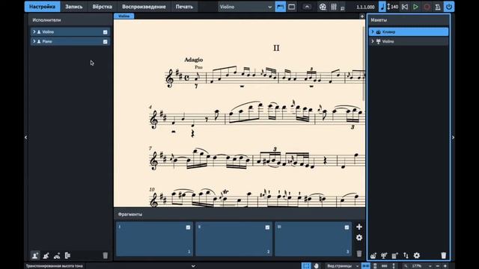Expand the Piano player row

[x=34, y=41]
